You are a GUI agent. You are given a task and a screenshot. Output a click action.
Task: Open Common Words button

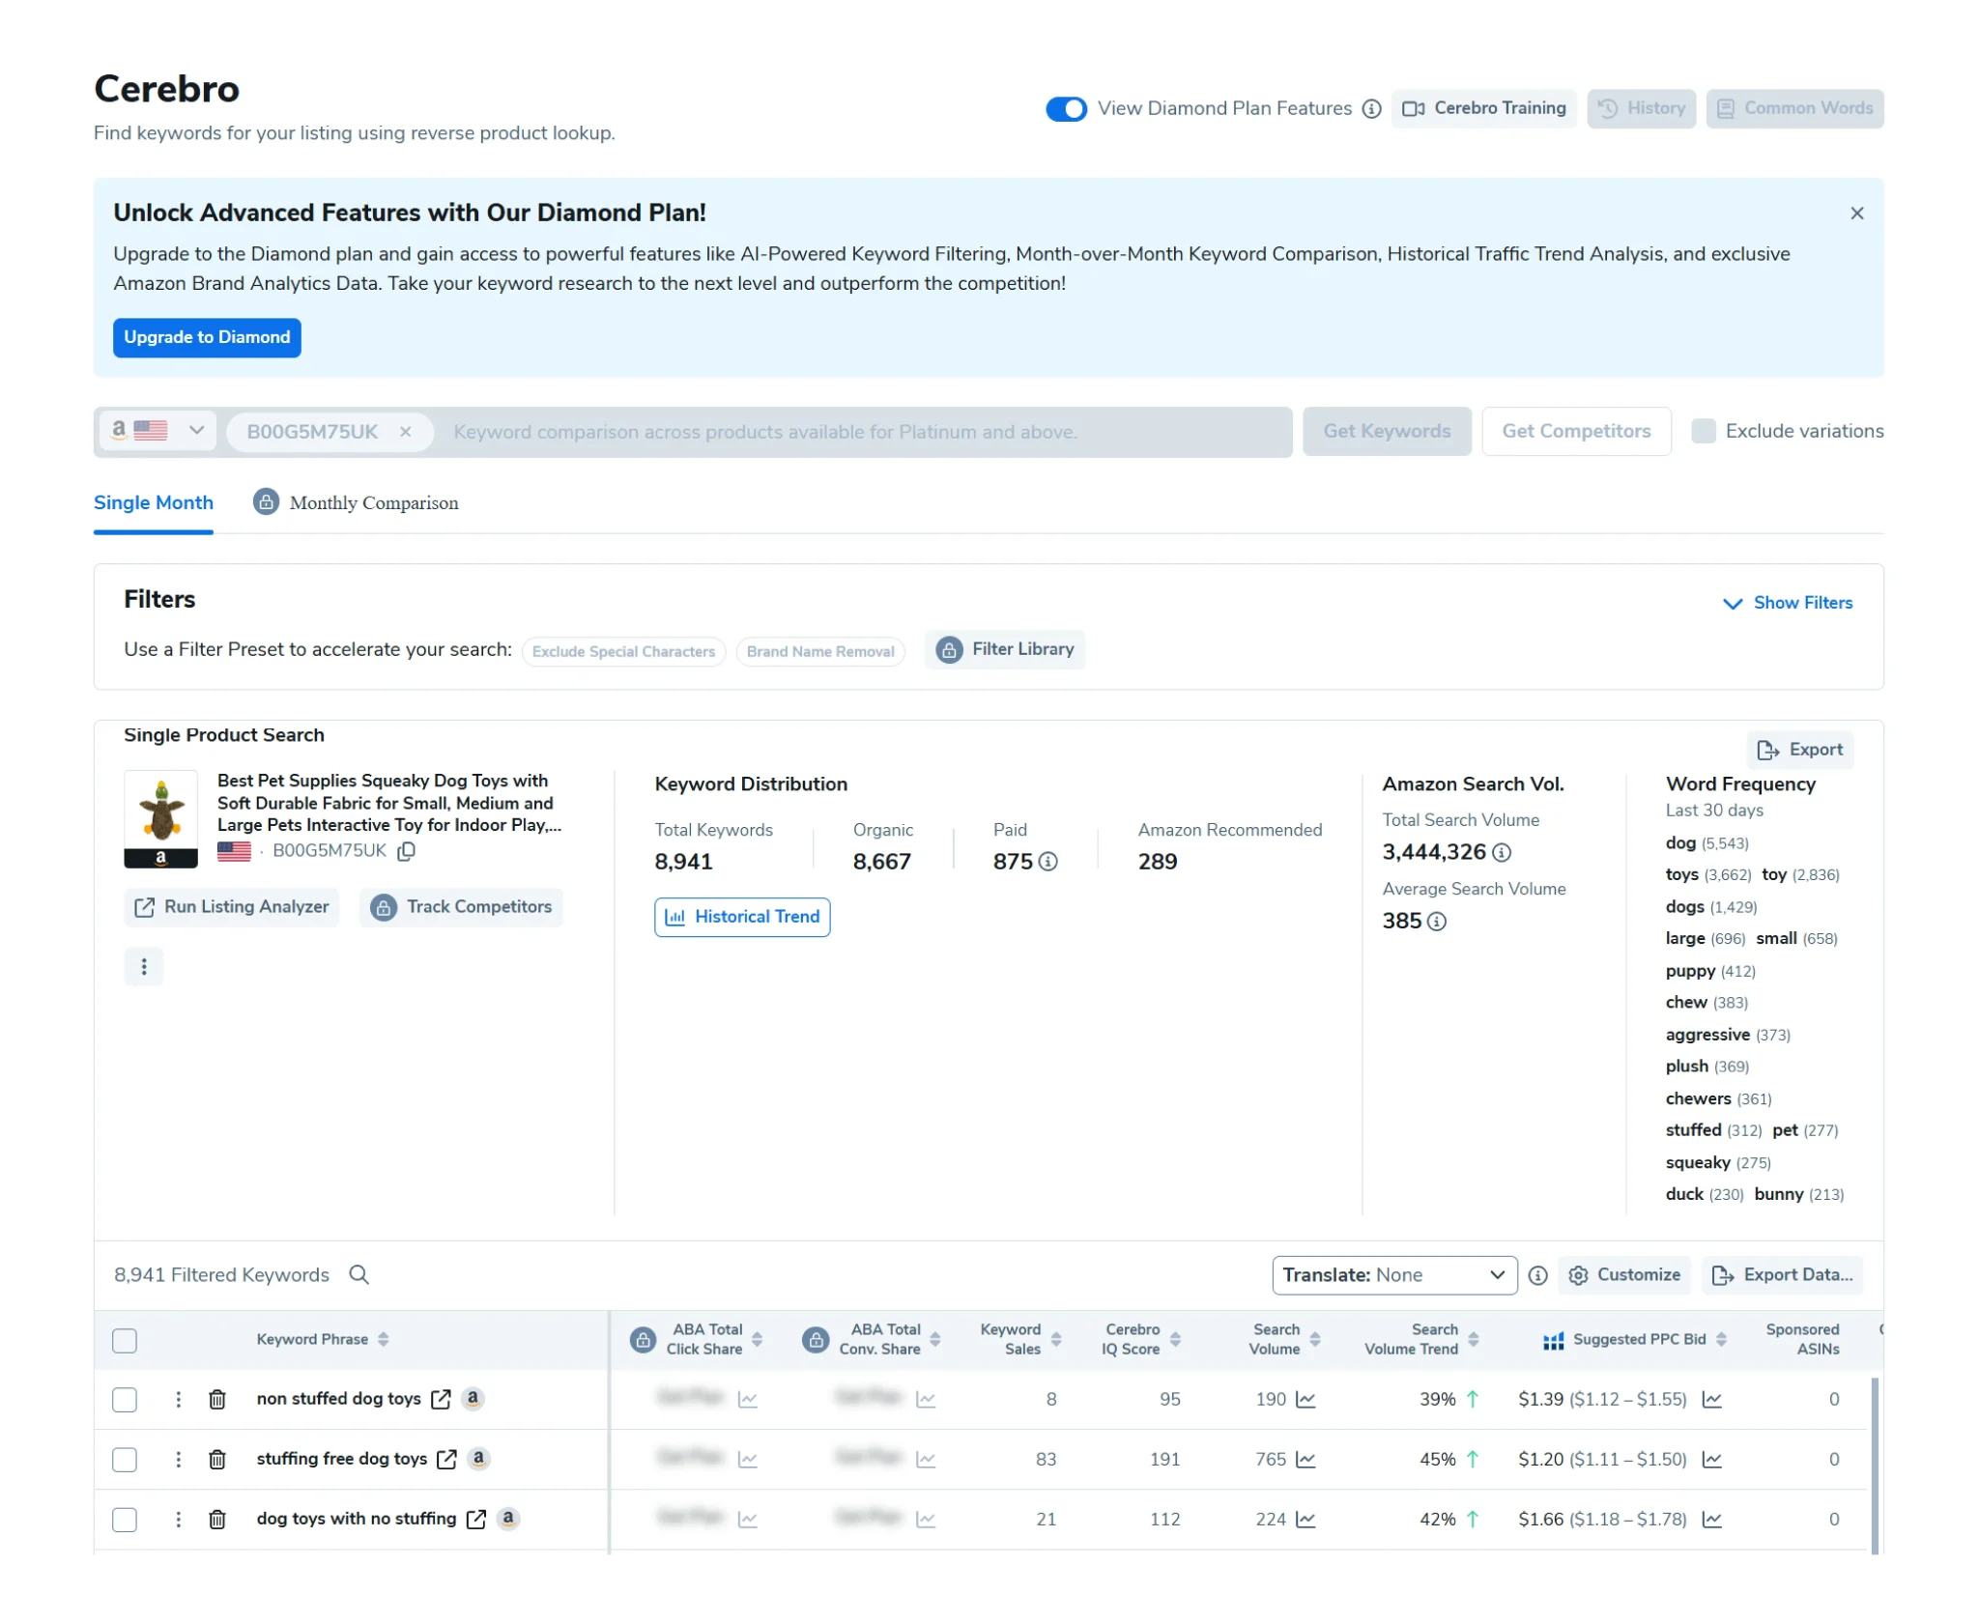(x=1794, y=108)
